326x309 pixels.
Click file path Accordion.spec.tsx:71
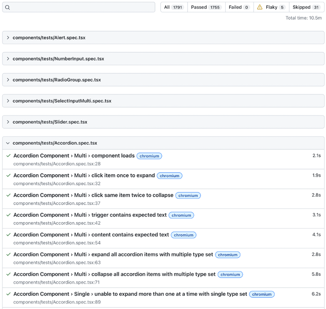[56, 282]
